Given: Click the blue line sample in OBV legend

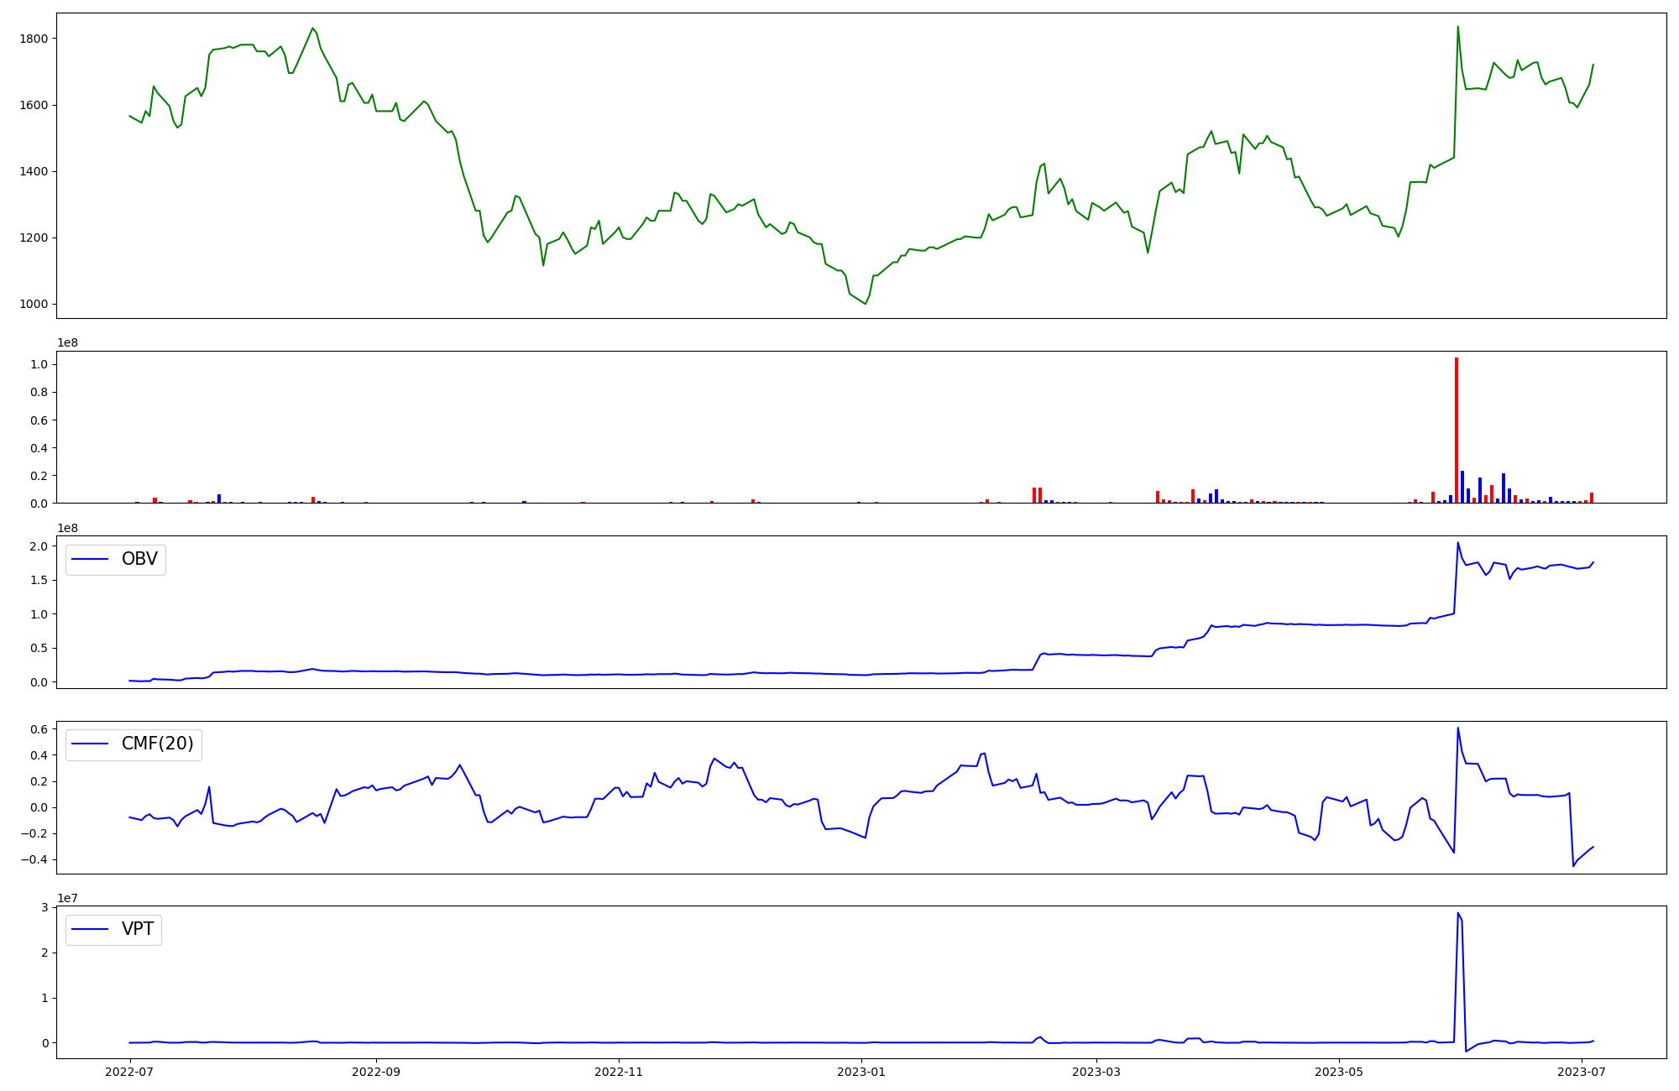Looking at the screenshot, I should pyautogui.click(x=91, y=559).
